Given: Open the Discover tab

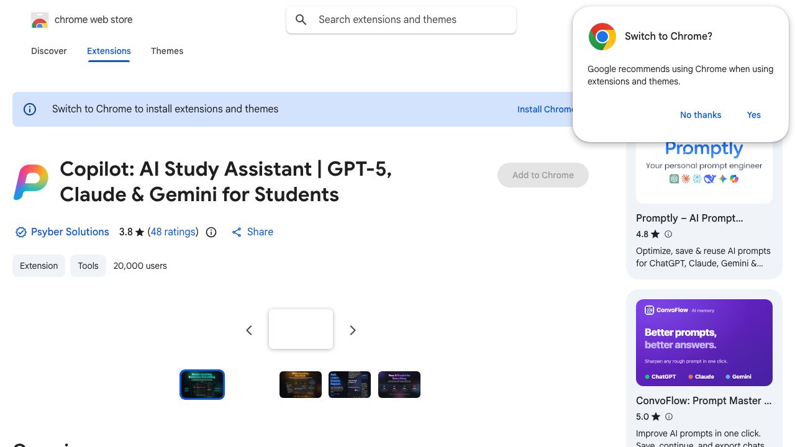Looking at the screenshot, I should point(49,51).
